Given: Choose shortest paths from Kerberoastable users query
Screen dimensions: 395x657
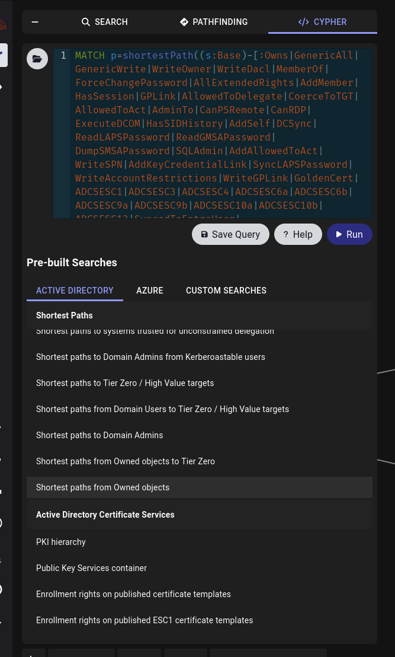Looking at the screenshot, I should pos(150,357).
